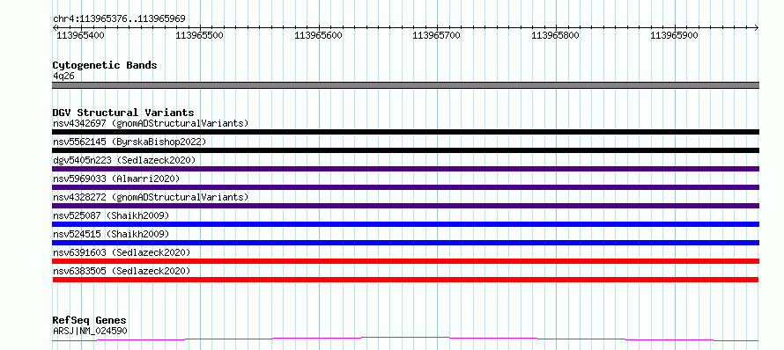784x350 pixels.
Task: Open variant label nsv4342697 (gnomADStructuralVariants)
Action: tap(151, 123)
